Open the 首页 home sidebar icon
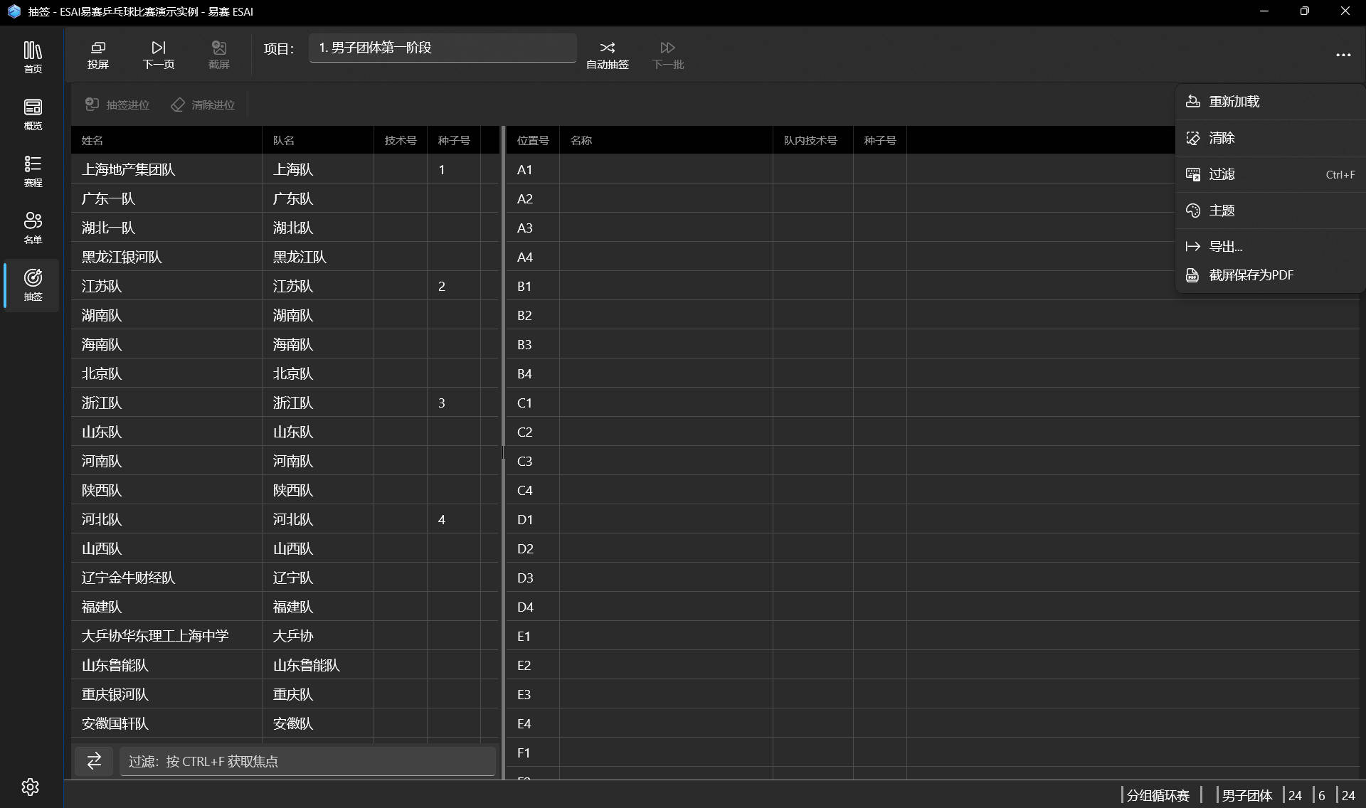The width and height of the screenshot is (1366, 808). point(33,57)
